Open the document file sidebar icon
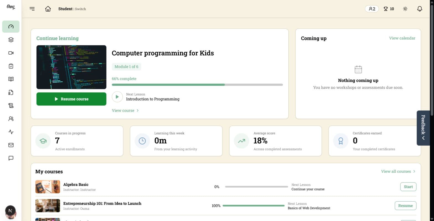This screenshot has height=221, width=434. pyautogui.click(x=11, y=92)
